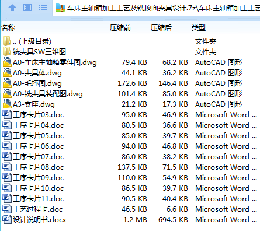Click the Word icon of 工序卡片05.doc
260x231 pixels.
click(x=7, y=135)
